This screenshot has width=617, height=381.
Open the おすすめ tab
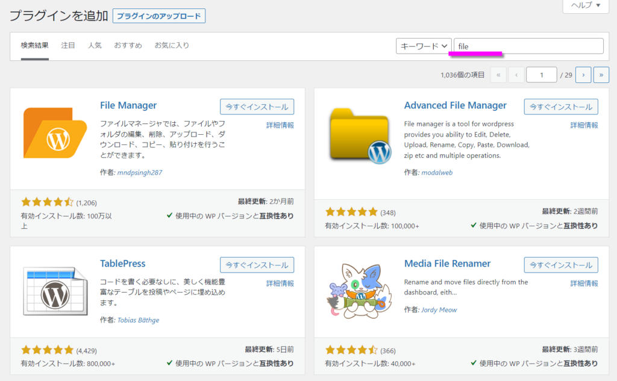[128, 46]
